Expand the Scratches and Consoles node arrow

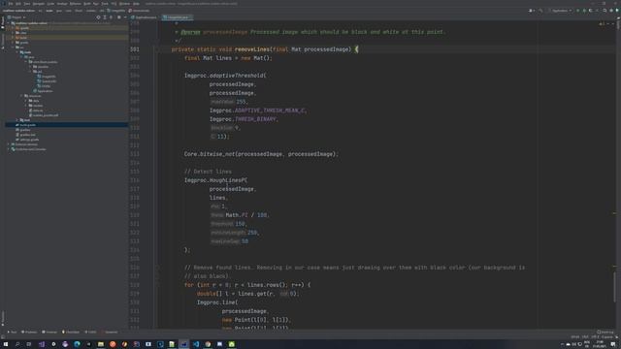[x=9, y=149]
